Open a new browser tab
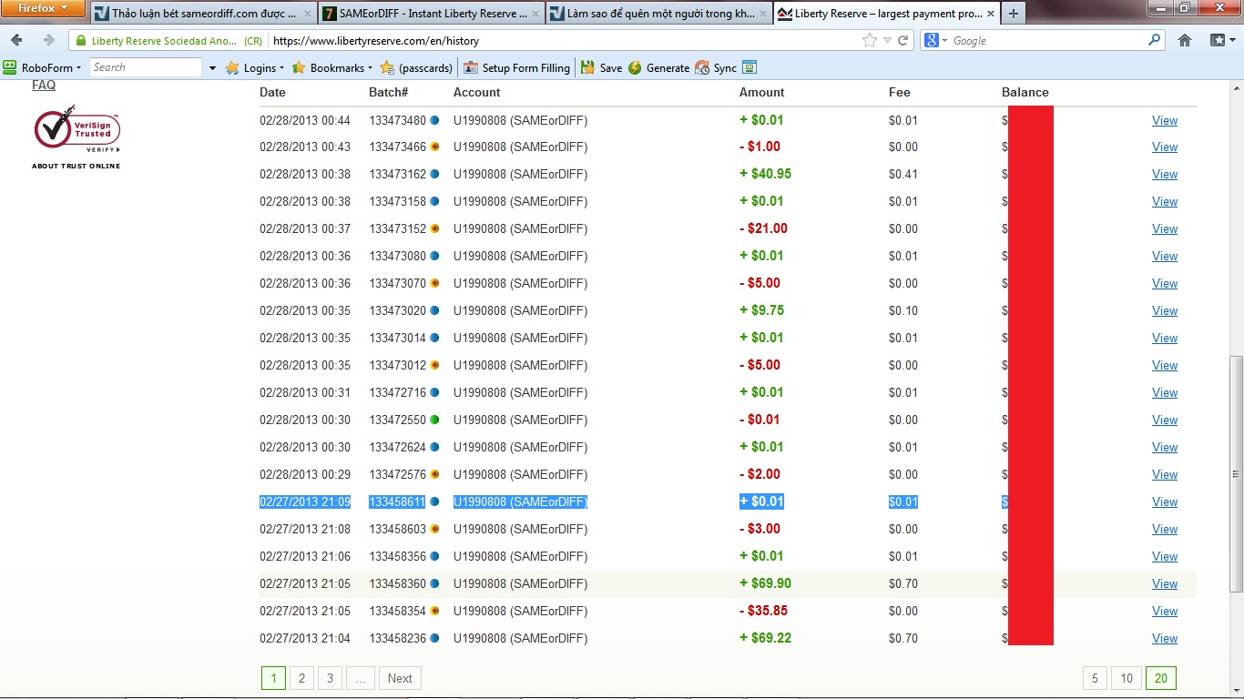The height and width of the screenshot is (699, 1244). tap(1013, 14)
